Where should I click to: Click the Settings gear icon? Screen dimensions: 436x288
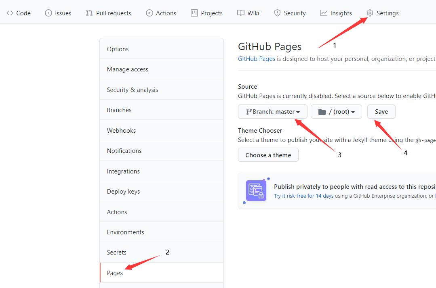(370, 13)
